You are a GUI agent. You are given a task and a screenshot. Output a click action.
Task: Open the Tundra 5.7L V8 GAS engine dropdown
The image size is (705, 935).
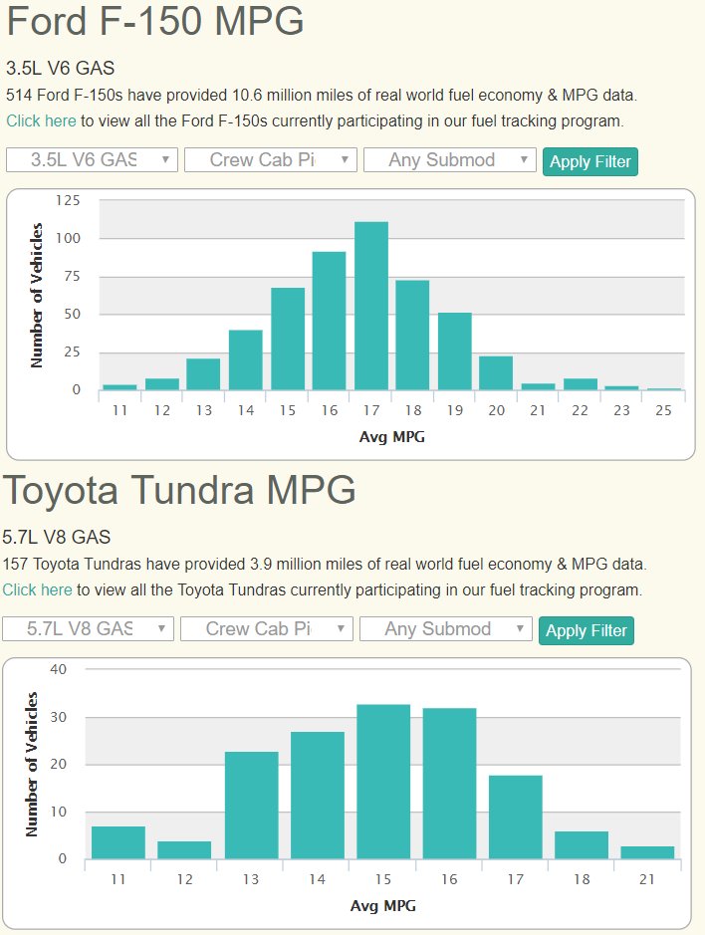point(88,628)
